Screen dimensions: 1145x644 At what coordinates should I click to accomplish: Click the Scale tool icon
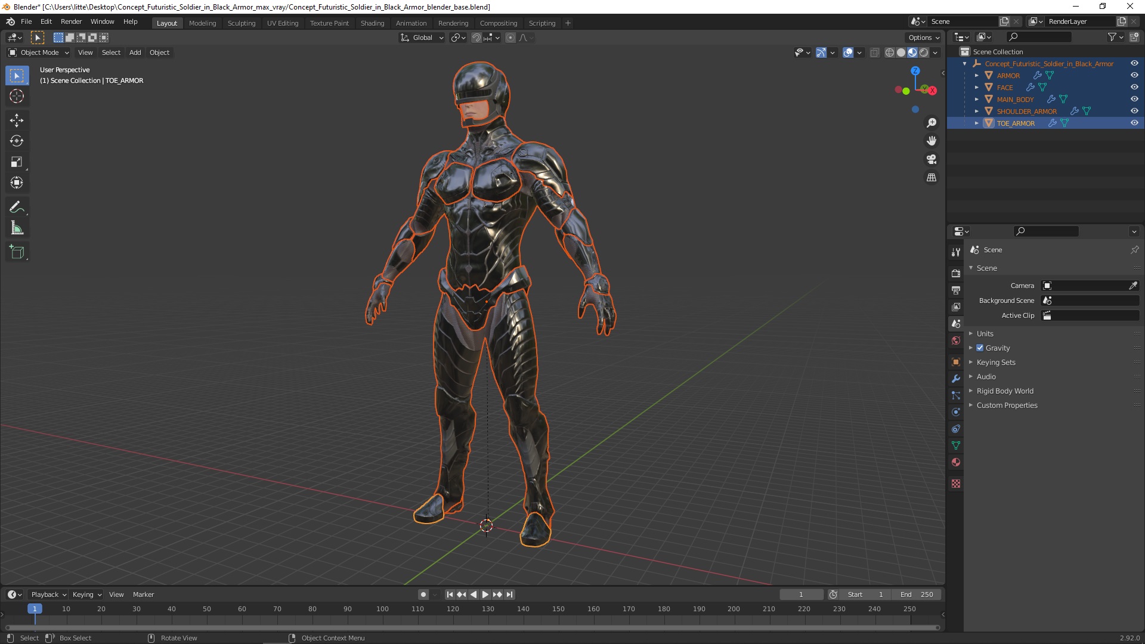coord(17,162)
